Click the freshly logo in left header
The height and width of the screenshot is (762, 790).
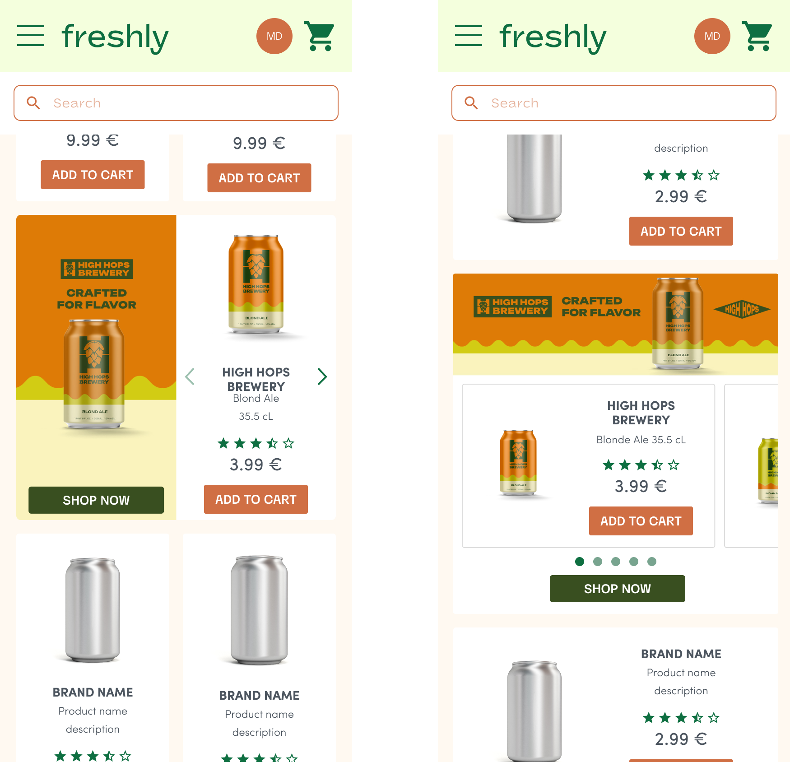(x=115, y=37)
